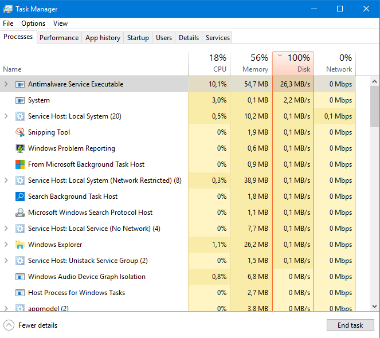This screenshot has width=380, height=338.
Task: Select the Microsoft Windows Search Protocol Host name
Action: point(90,213)
